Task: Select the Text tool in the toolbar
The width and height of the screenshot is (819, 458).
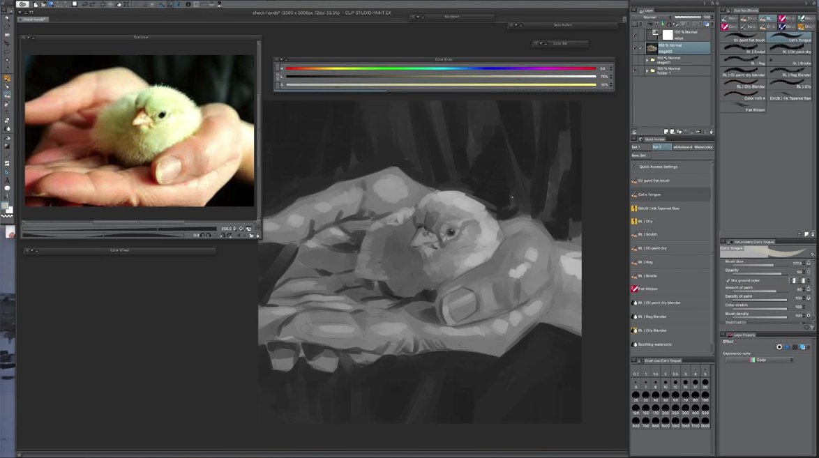Action: [7, 180]
